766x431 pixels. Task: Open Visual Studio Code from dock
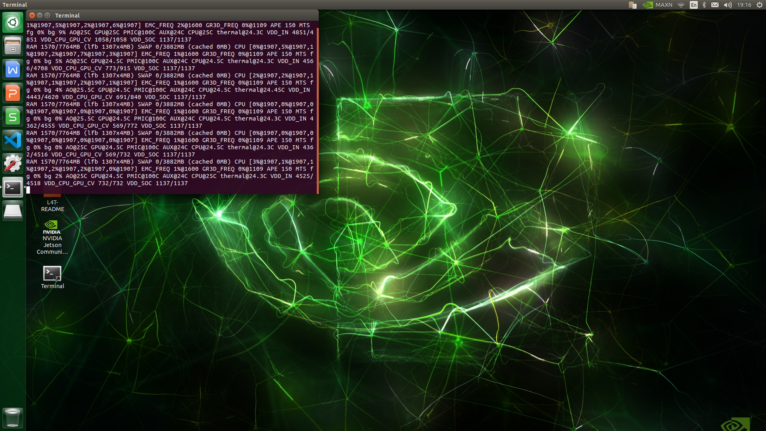click(13, 140)
